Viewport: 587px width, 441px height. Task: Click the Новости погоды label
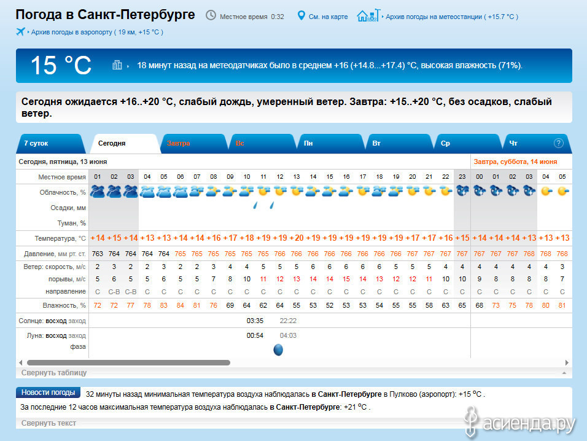(x=48, y=392)
